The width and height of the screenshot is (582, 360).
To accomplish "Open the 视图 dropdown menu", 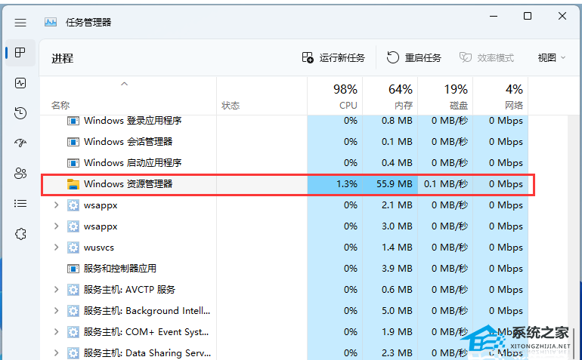I will tap(552, 58).
